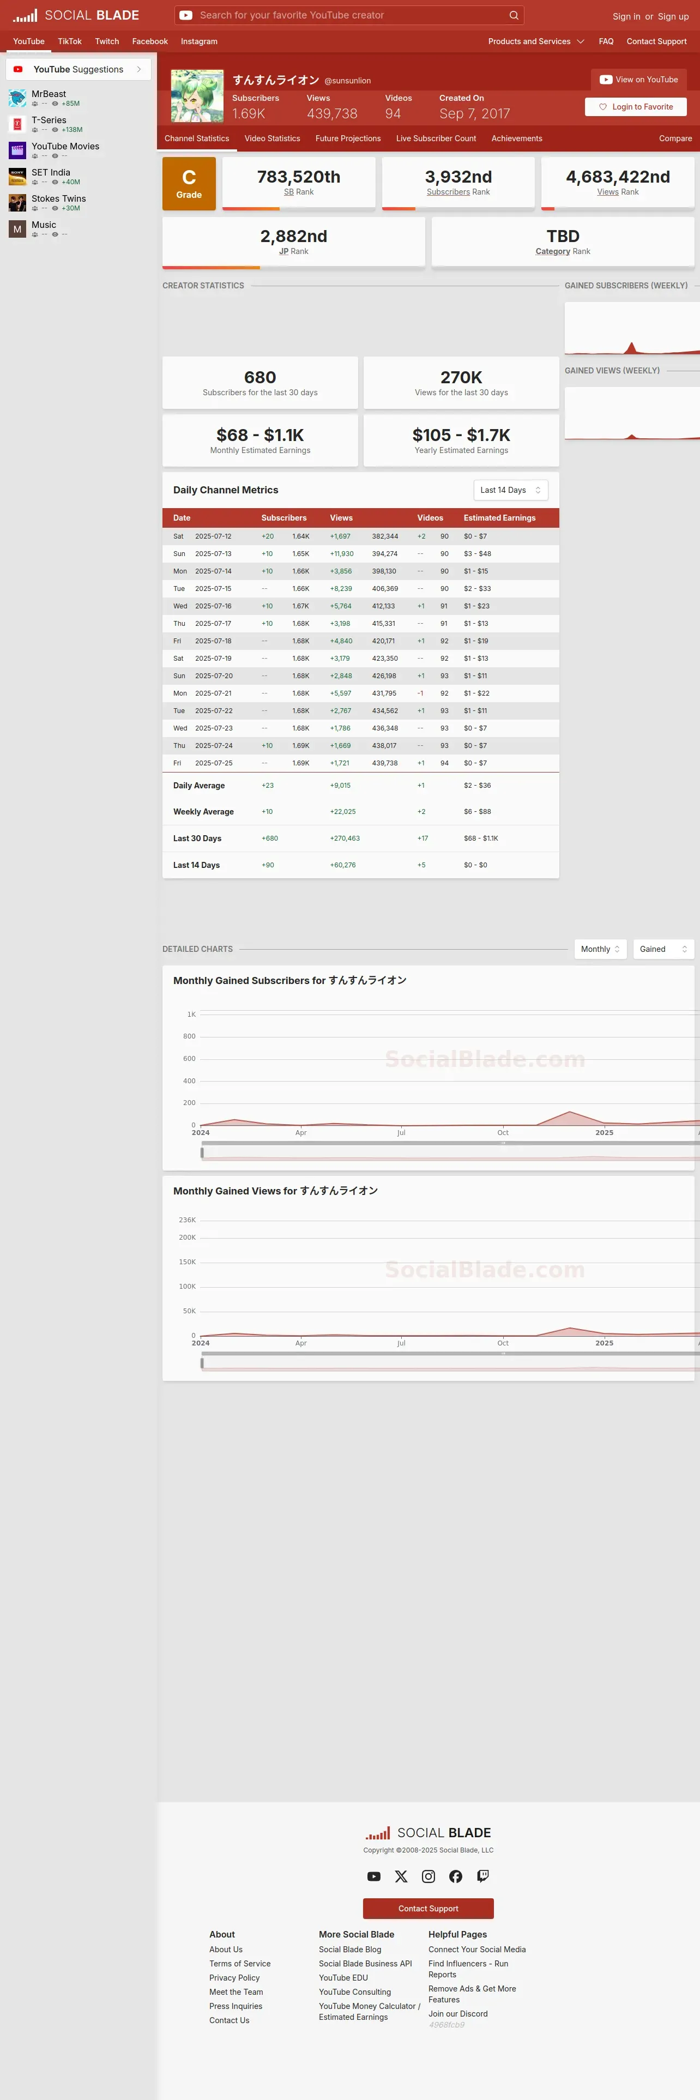Click the 783,520th SB Rank card
Viewport: 700px width, 2100px height.
pos(298,183)
